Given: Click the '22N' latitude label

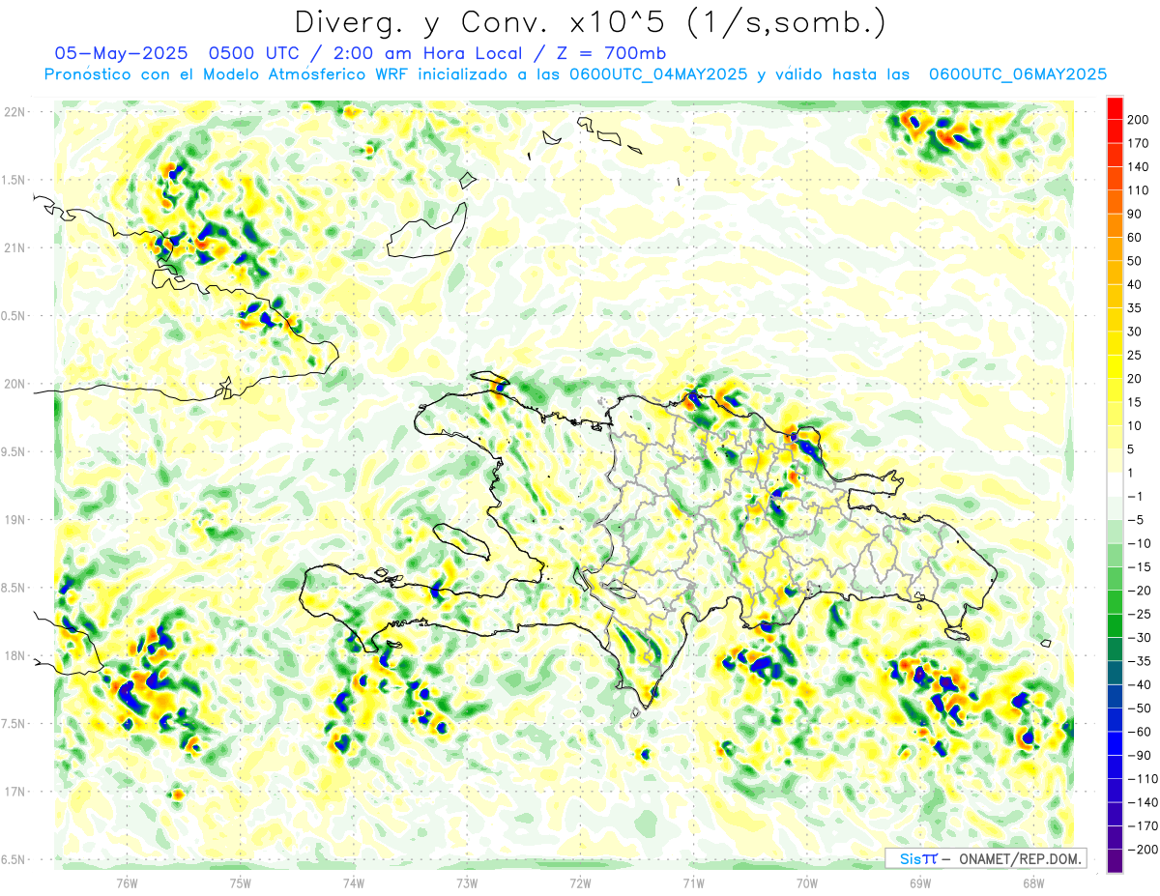Looking at the screenshot, I should (14, 112).
